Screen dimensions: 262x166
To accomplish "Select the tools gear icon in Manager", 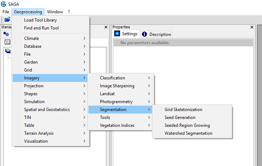I will (x=6, y=34).
